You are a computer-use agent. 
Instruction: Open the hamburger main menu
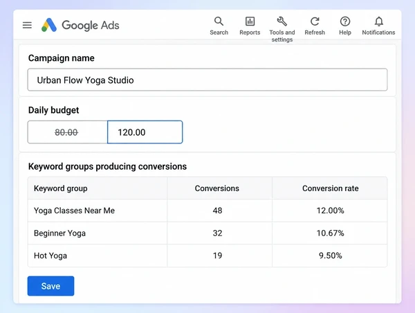(x=27, y=25)
